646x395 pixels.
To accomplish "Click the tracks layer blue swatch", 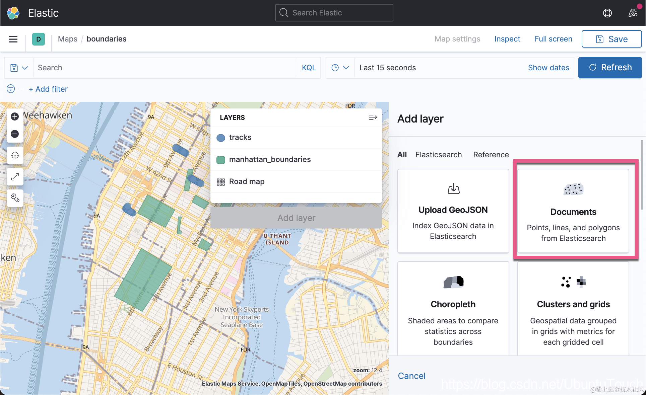I will (x=221, y=138).
